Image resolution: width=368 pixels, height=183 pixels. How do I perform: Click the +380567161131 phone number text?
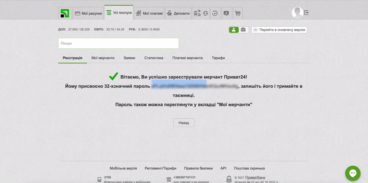click(x=184, y=178)
